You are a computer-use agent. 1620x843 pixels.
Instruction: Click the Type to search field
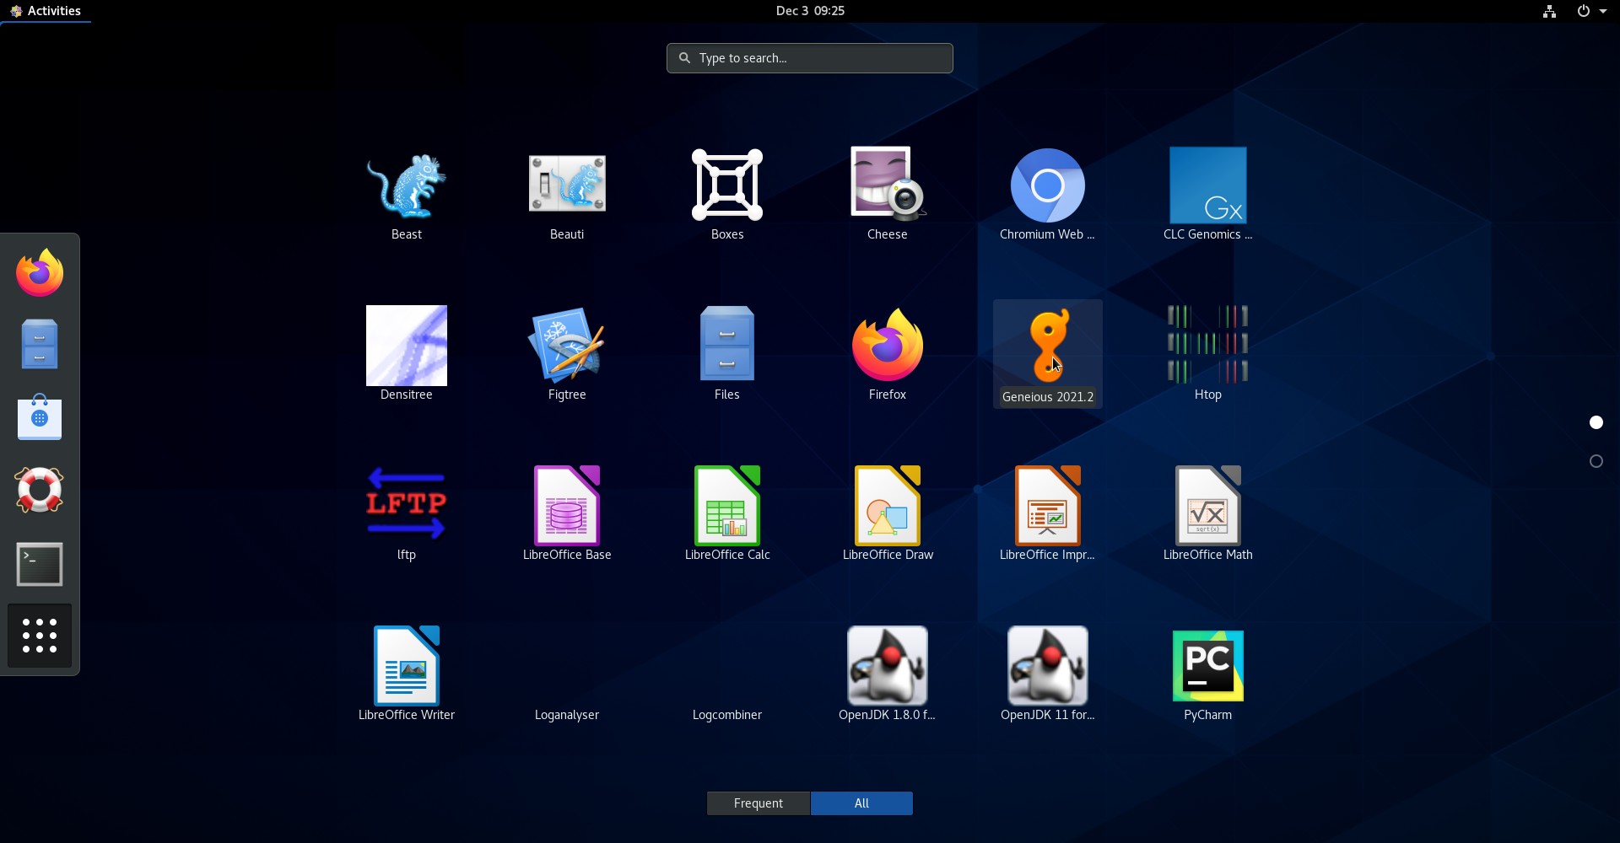click(810, 58)
